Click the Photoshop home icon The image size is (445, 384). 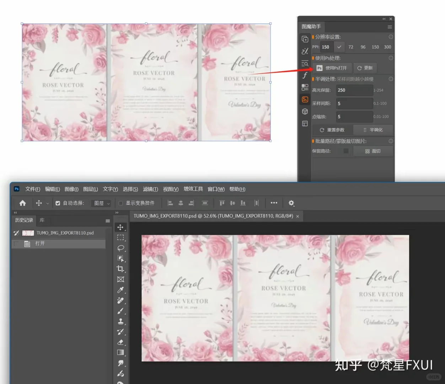pos(23,203)
